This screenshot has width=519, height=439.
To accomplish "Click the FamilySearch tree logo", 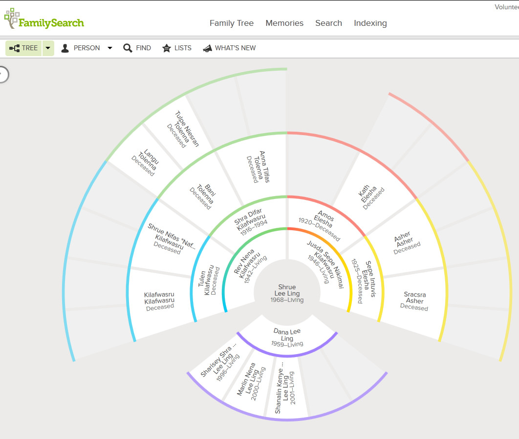I will pyautogui.click(x=44, y=19).
